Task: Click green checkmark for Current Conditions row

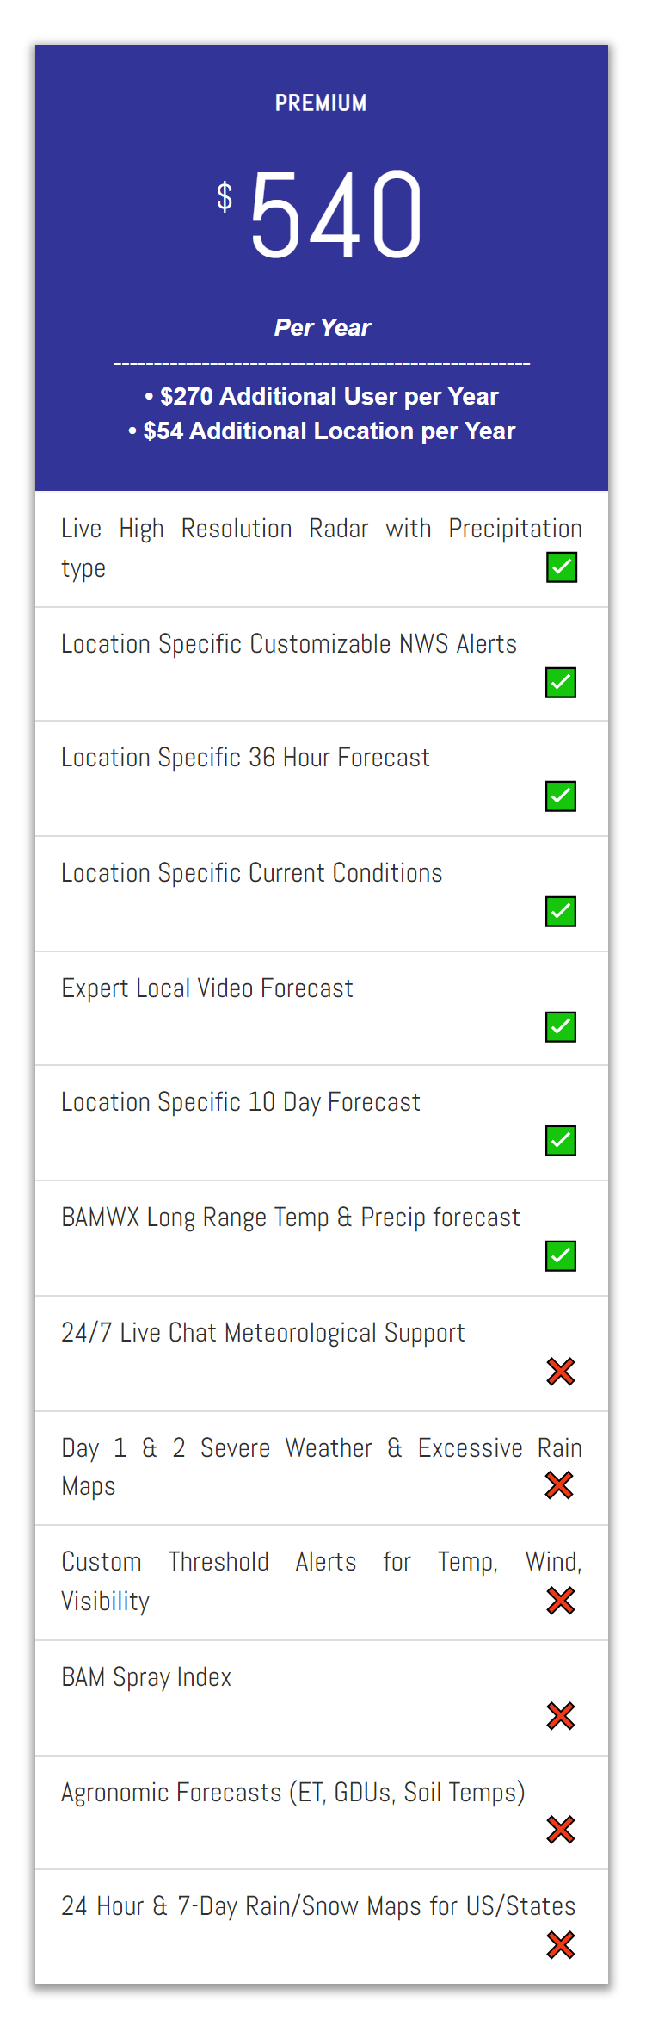Action: [x=561, y=912]
